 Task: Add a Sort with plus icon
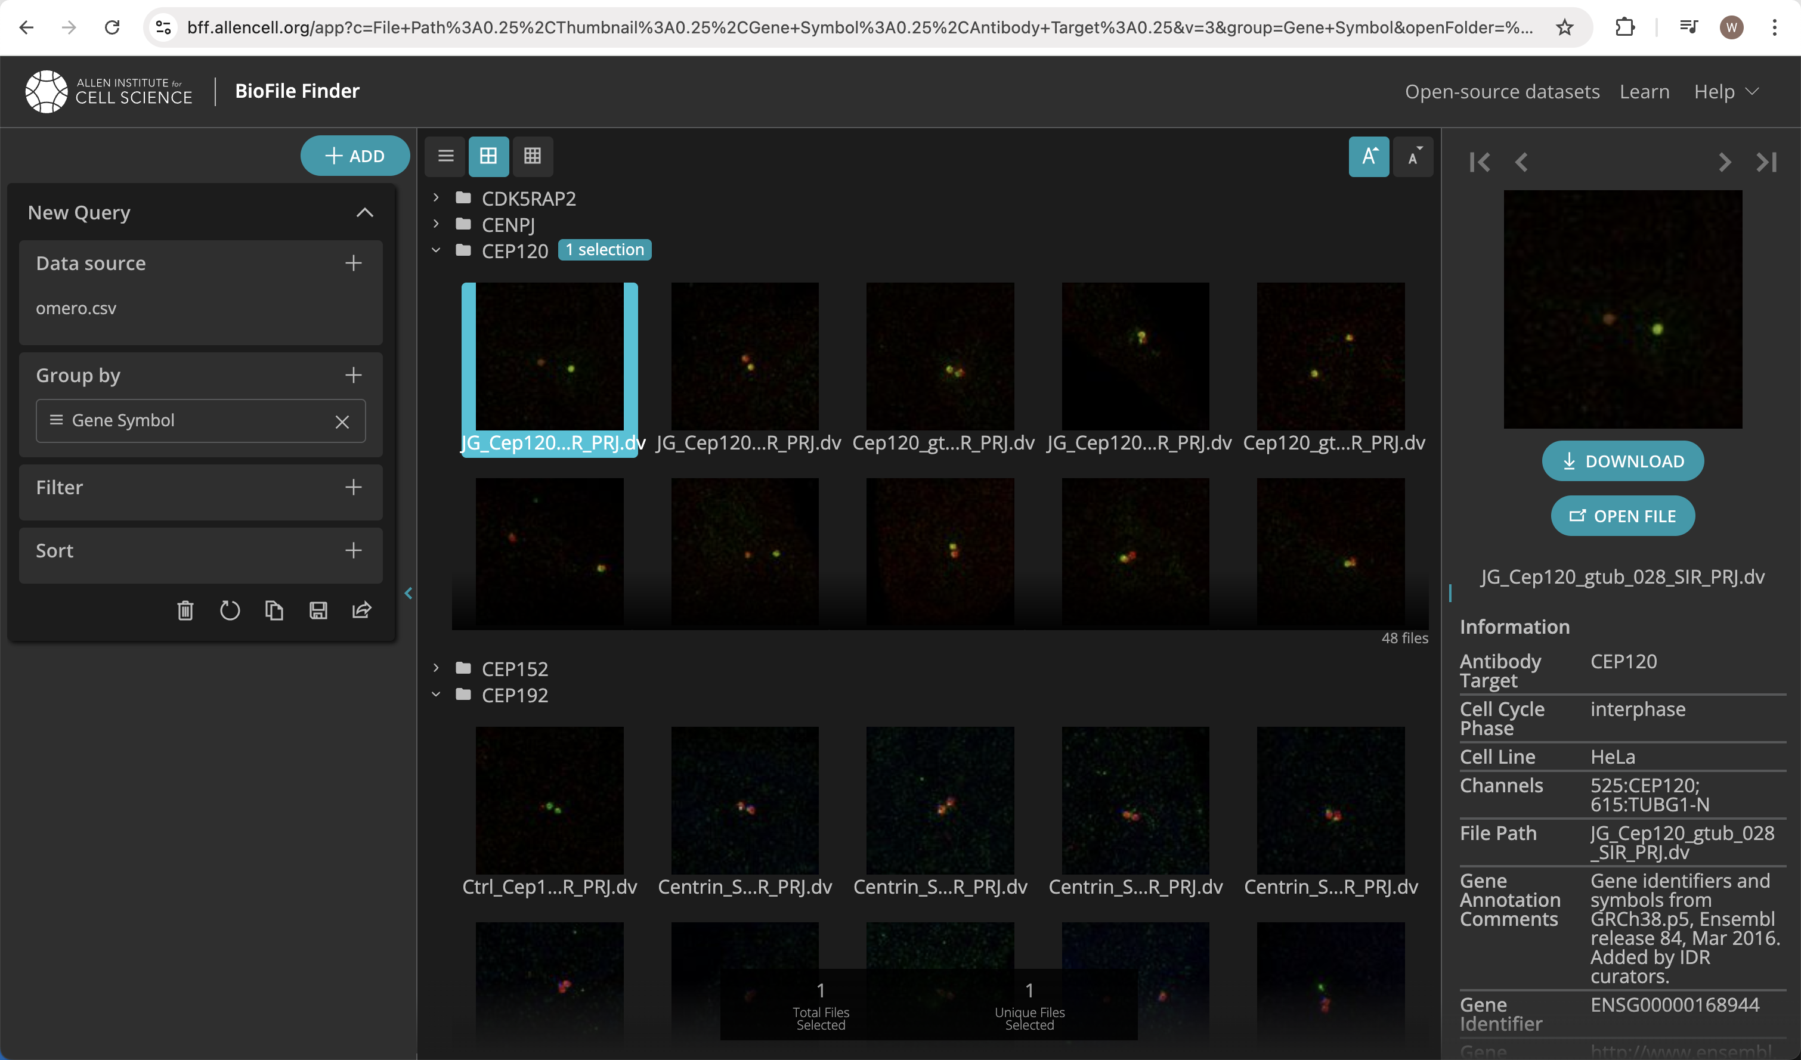tap(353, 550)
